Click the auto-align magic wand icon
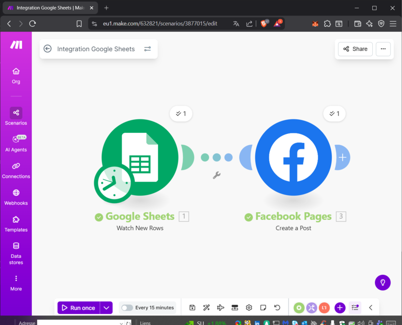402x325 pixels. pyautogui.click(x=206, y=307)
